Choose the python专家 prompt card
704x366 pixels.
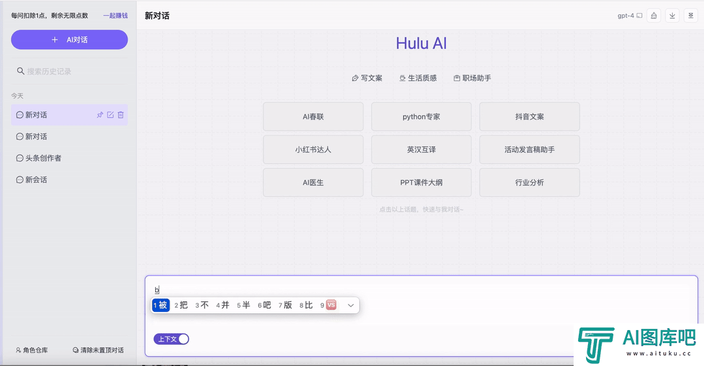(x=421, y=116)
